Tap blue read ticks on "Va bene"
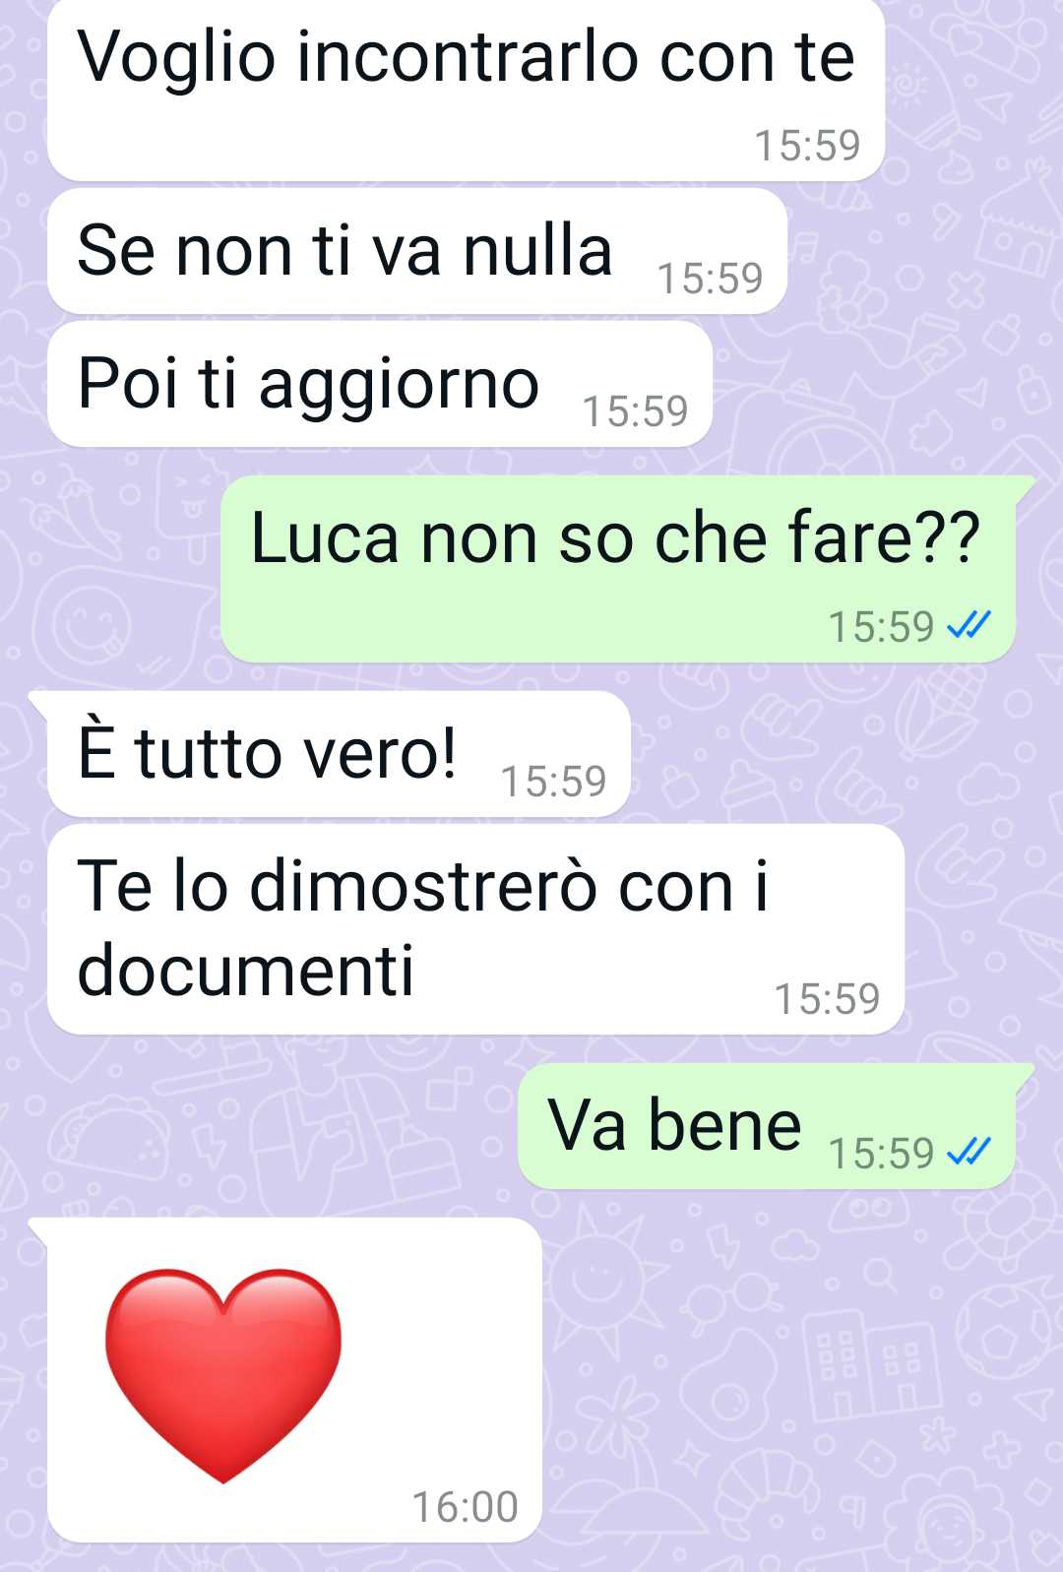The image size is (1063, 1572). pos(968,1151)
